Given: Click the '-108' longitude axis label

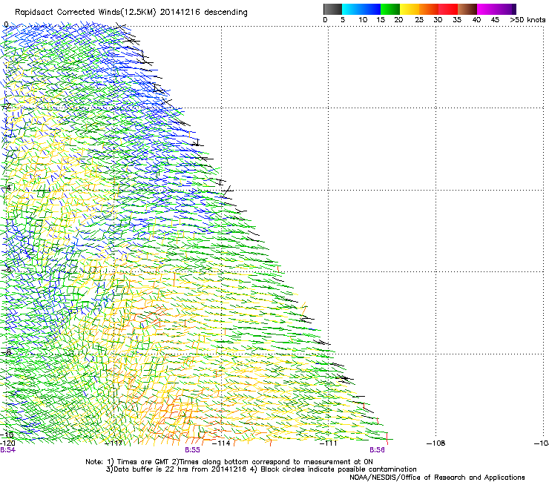Looking at the screenshot, I should (x=436, y=443).
